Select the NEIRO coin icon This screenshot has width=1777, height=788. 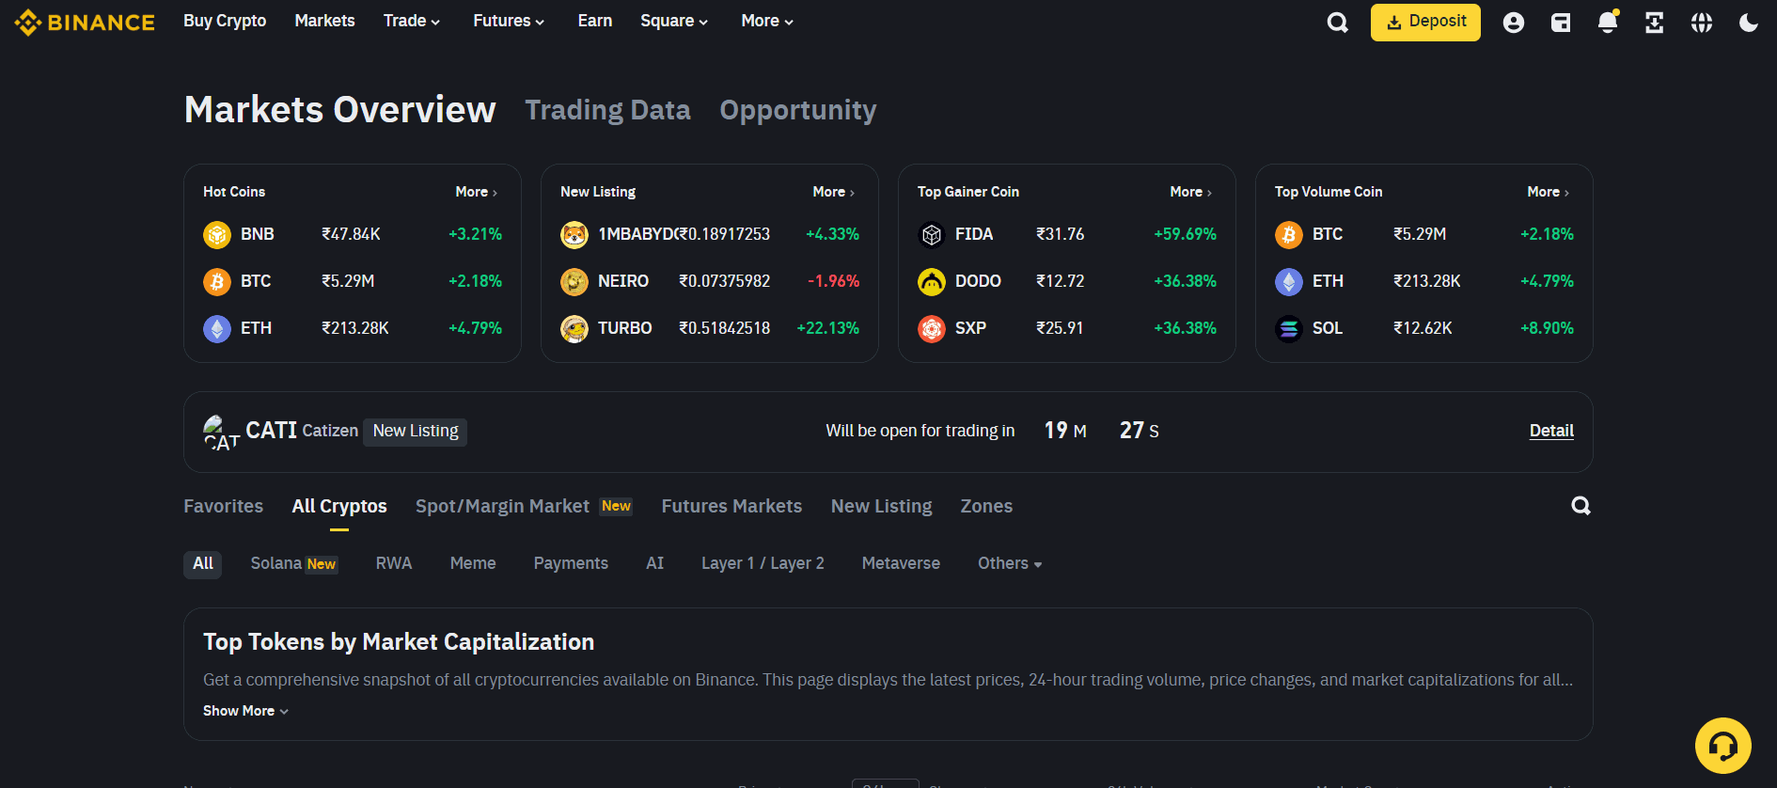click(x=574, y=281)
